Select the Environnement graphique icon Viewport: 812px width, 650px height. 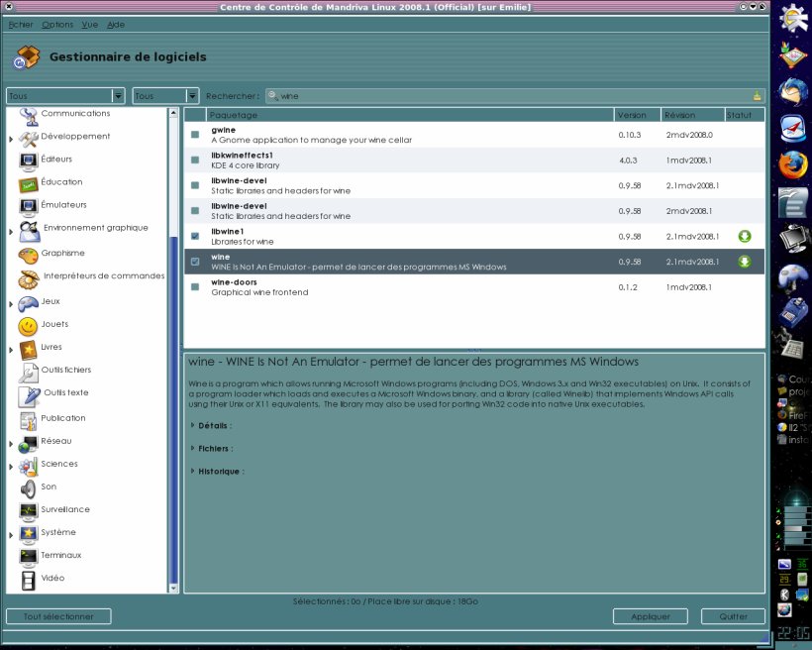pyautogui.click(x=30, y=231)
